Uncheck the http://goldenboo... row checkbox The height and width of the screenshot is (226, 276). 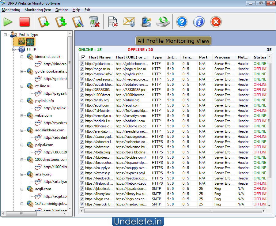[x=82, y=63]
